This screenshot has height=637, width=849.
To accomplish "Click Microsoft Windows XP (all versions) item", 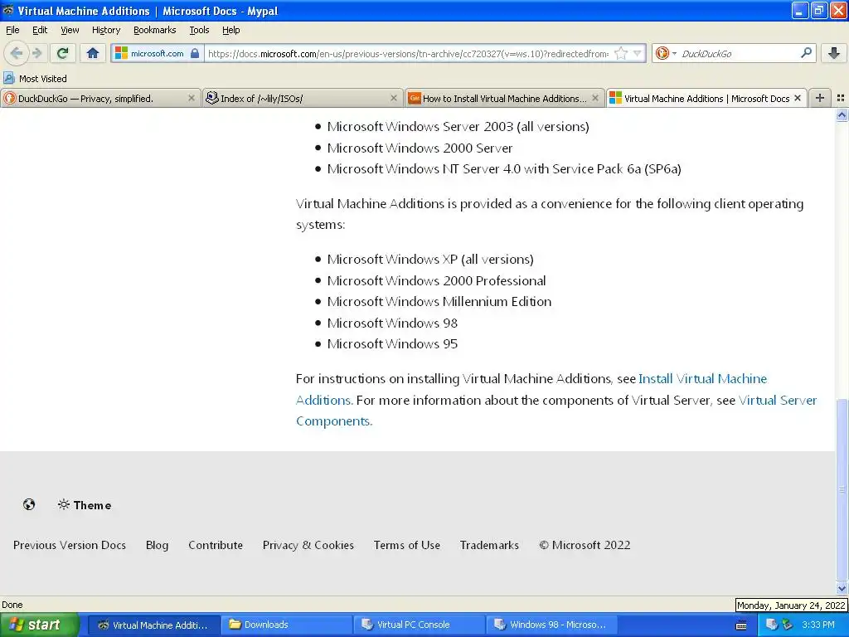I will point(430,259).
